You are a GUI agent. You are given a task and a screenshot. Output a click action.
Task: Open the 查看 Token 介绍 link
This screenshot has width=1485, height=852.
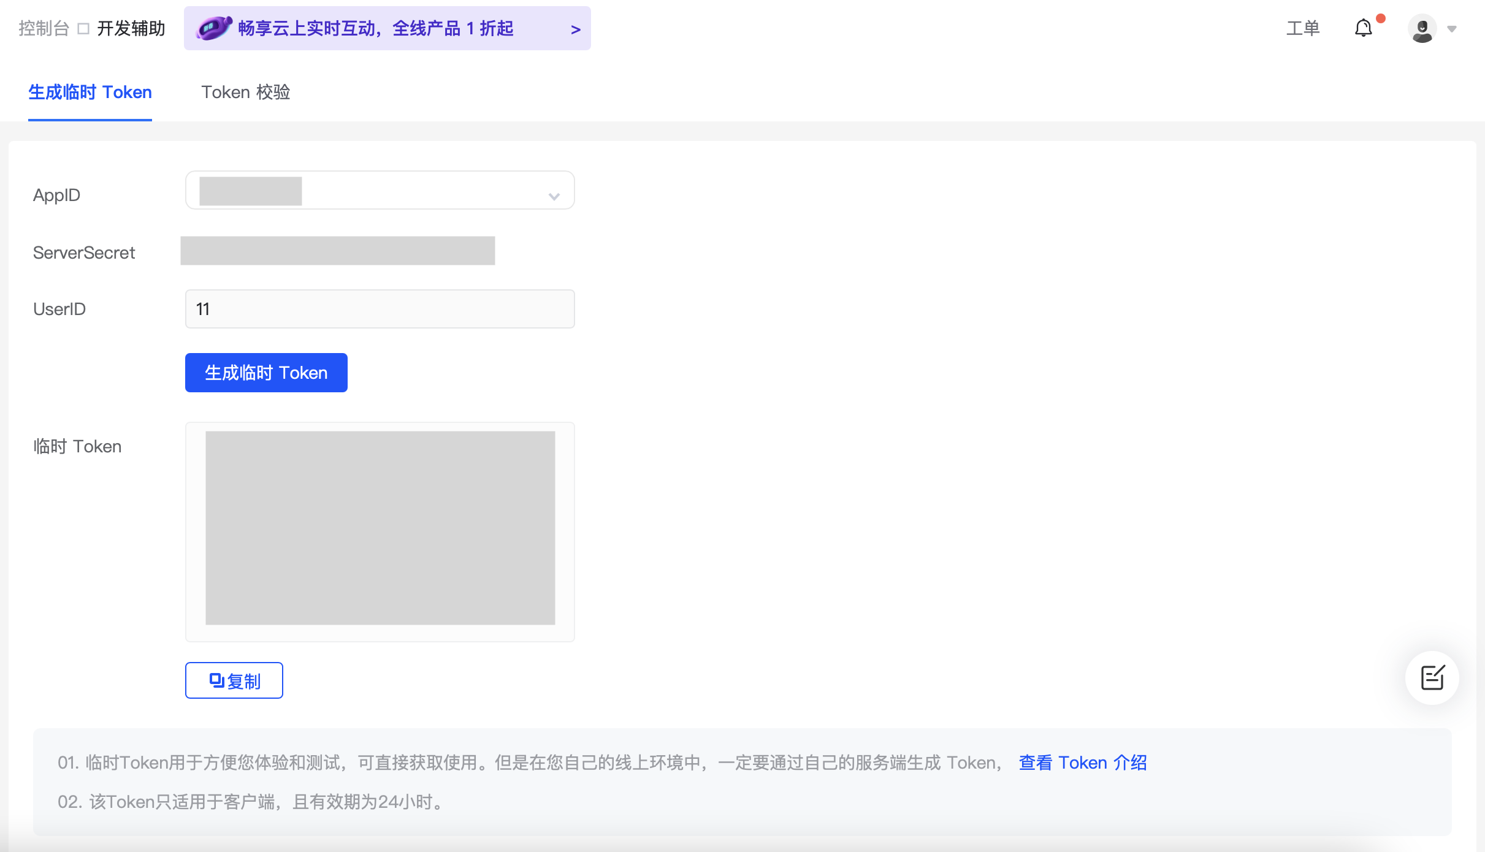[1082, 763]
